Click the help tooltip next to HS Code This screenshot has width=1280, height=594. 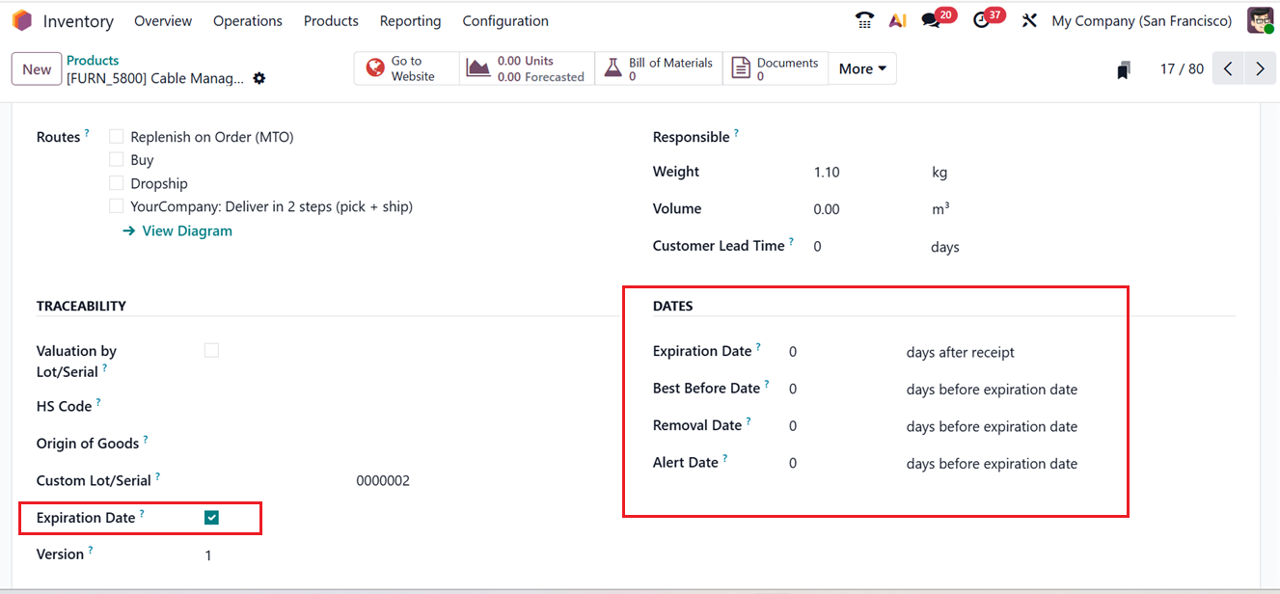tap(98, 402)
